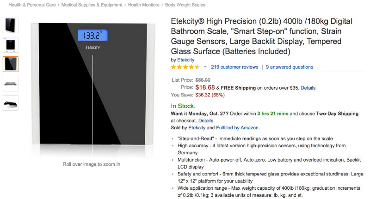The width and height of the screenshot is (370, 199).
Task: Click the product title text
Action: tap(261, 36)
